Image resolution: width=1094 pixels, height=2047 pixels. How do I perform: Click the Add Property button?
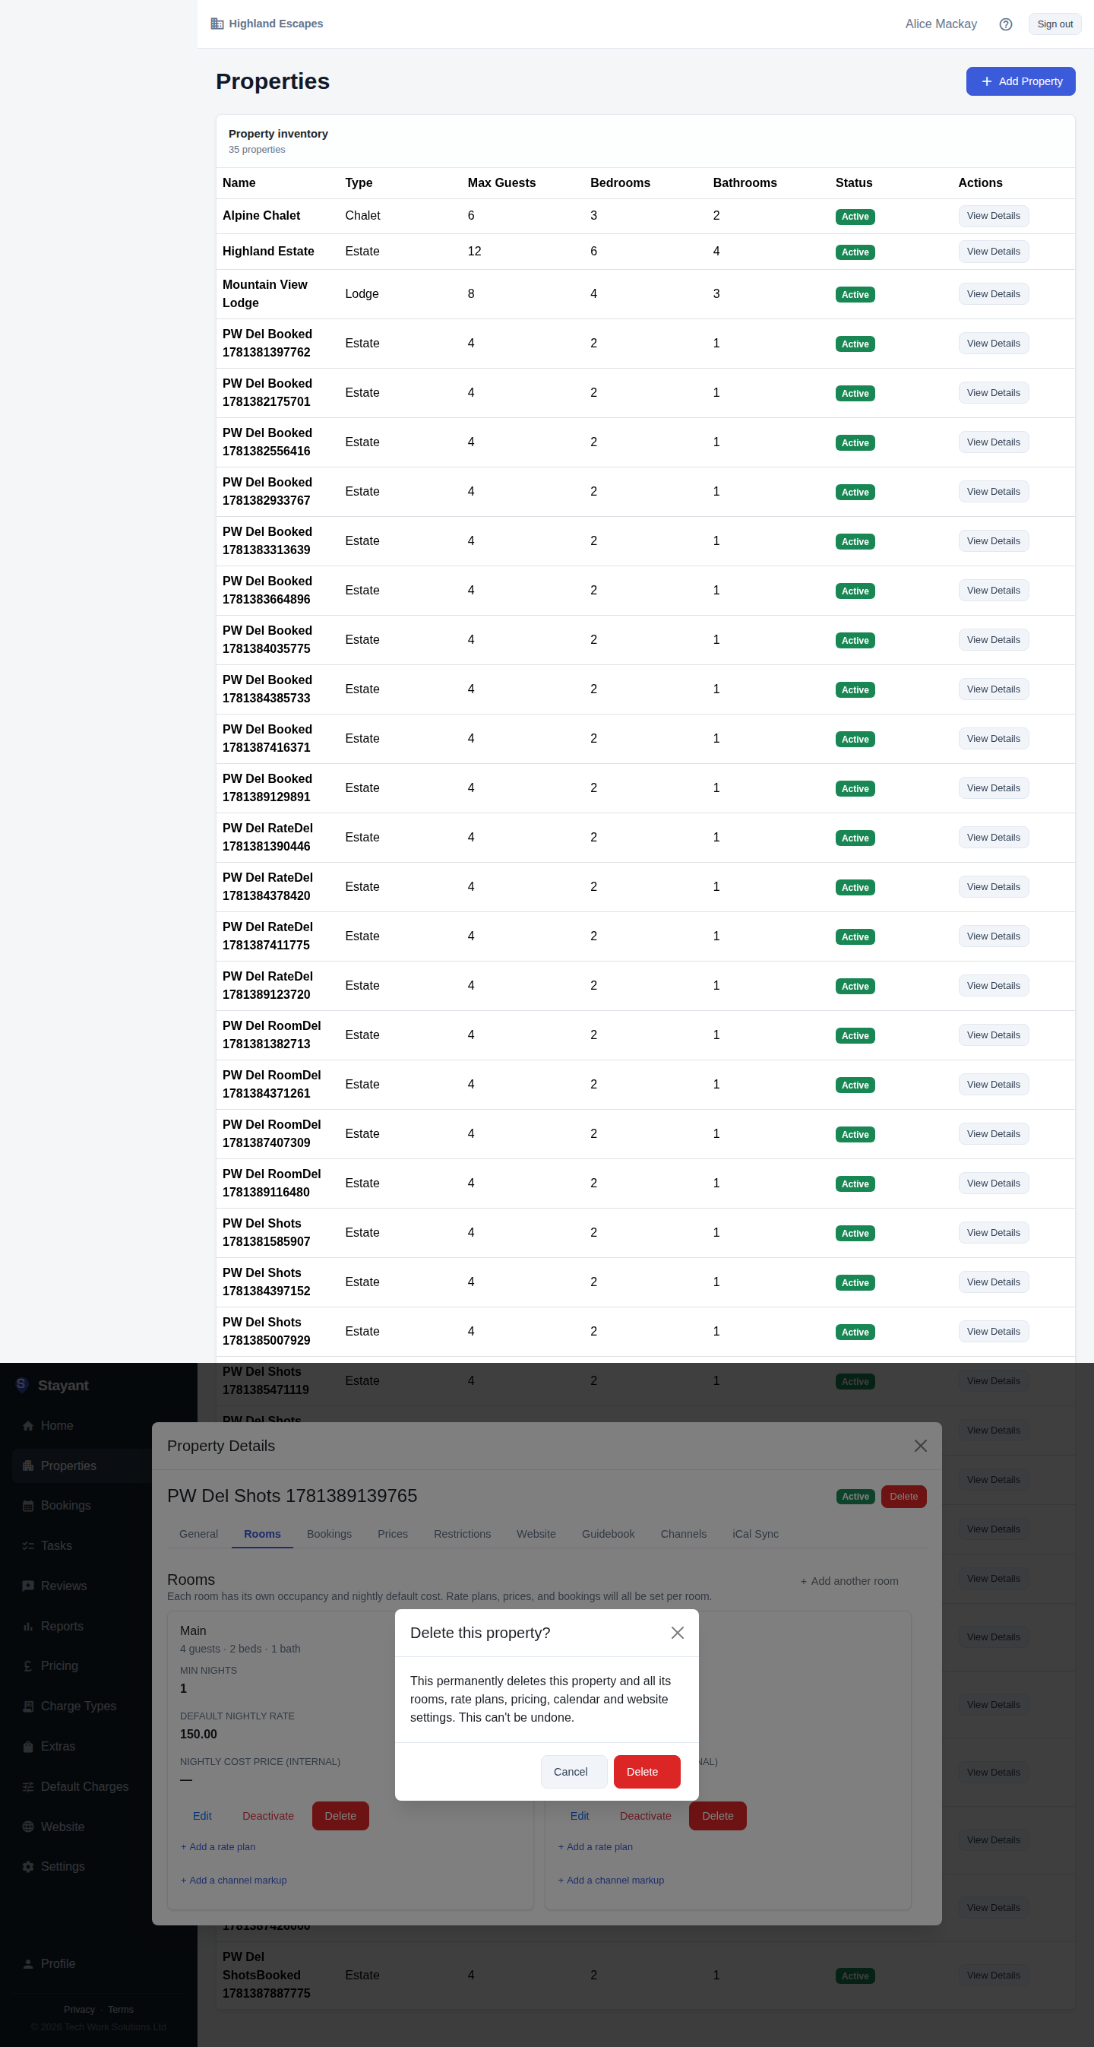click(x=1020, y=81)
